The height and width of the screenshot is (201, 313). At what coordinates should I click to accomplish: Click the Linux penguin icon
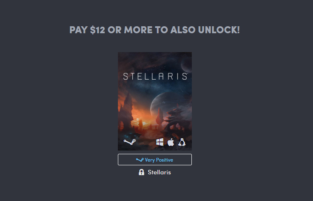pyautogui.click(x=182, y=142)
